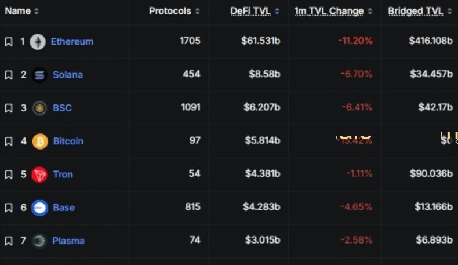The height and width of the screenshot is (265, 458).
Task: Open the Base chain link
Action: coord(64,208)
